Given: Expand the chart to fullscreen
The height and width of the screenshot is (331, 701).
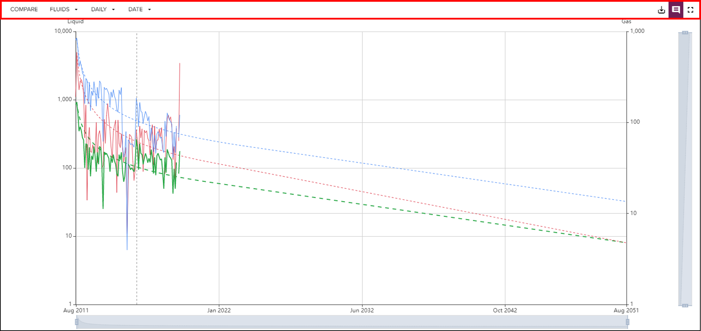Looking at the screenshot, I should pyautogui.click(x=691, y=9).
